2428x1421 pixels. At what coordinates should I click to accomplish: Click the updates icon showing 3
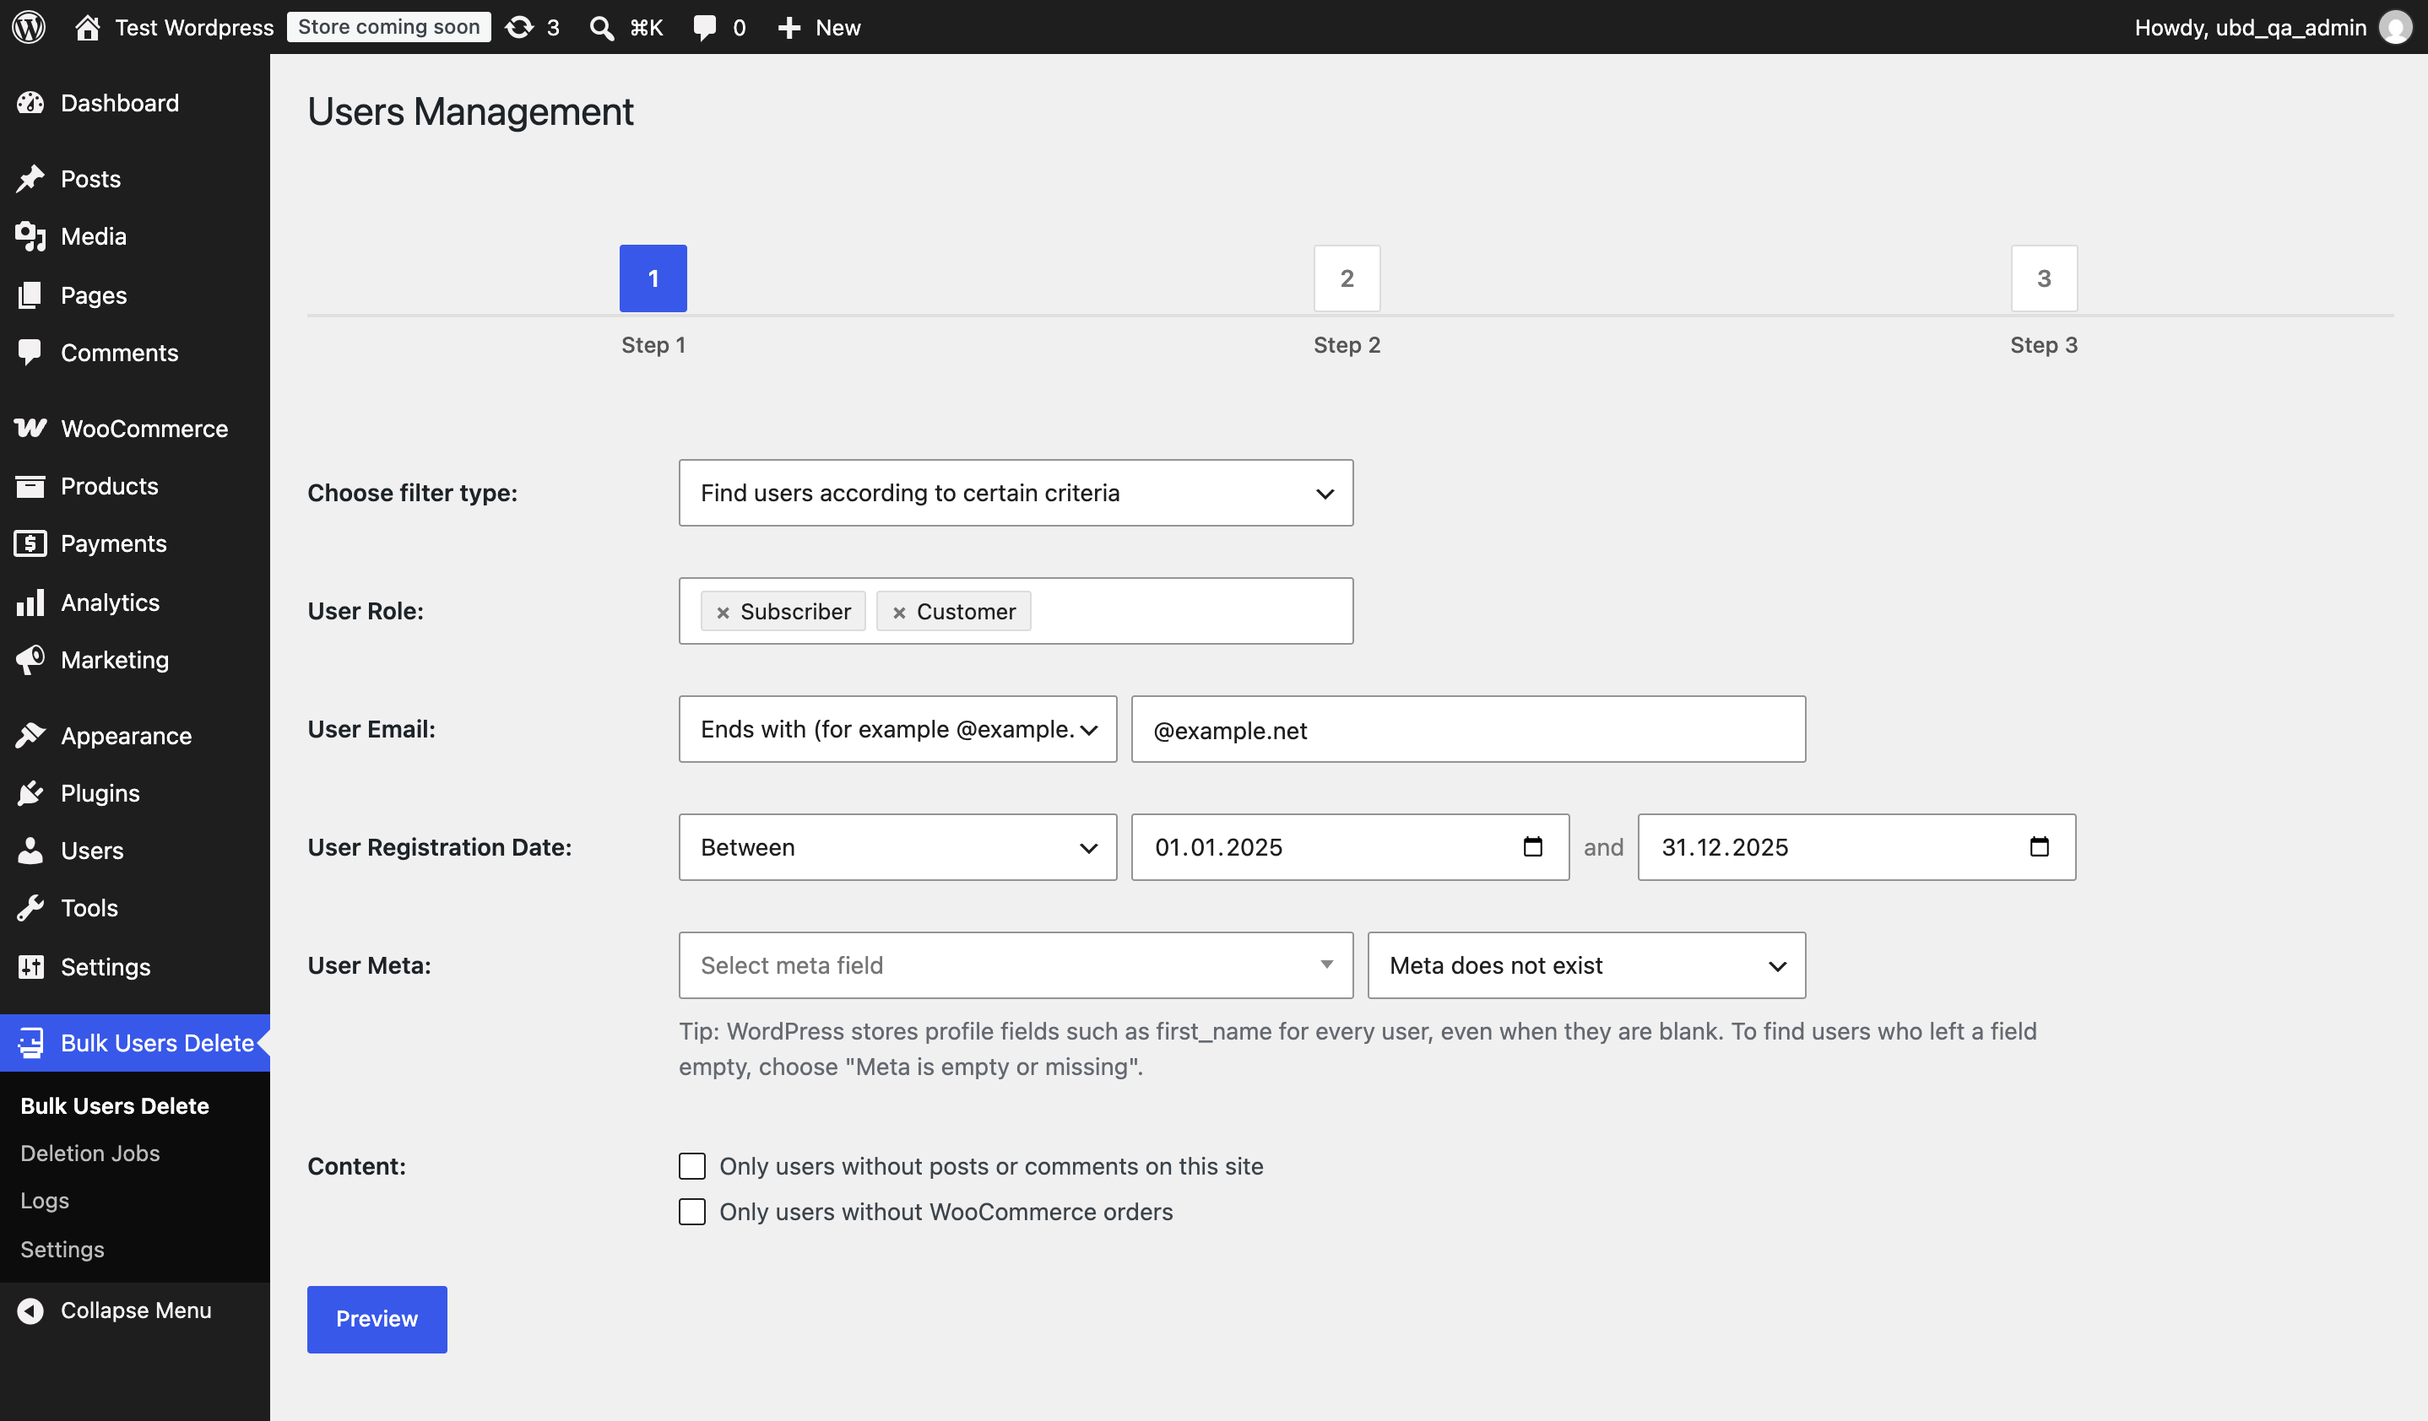(x=519, y=27)
